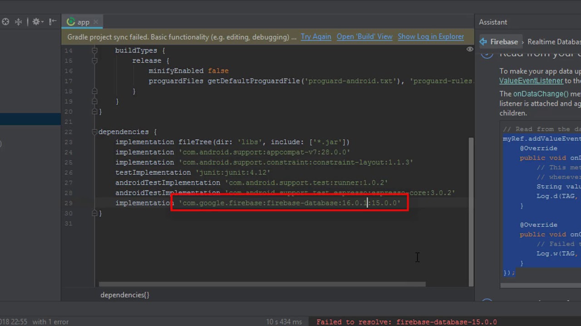Click the fold end marker on line 19
581x326 pixels.
94,101
